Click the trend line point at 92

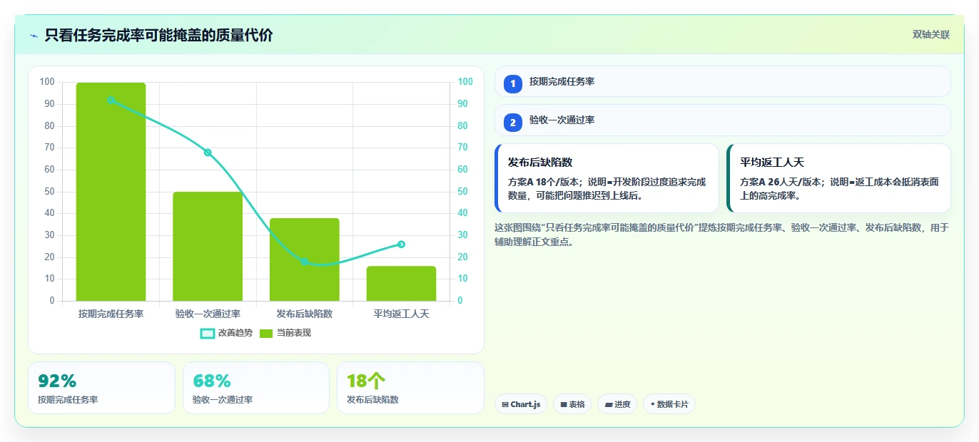click(111, 100)
